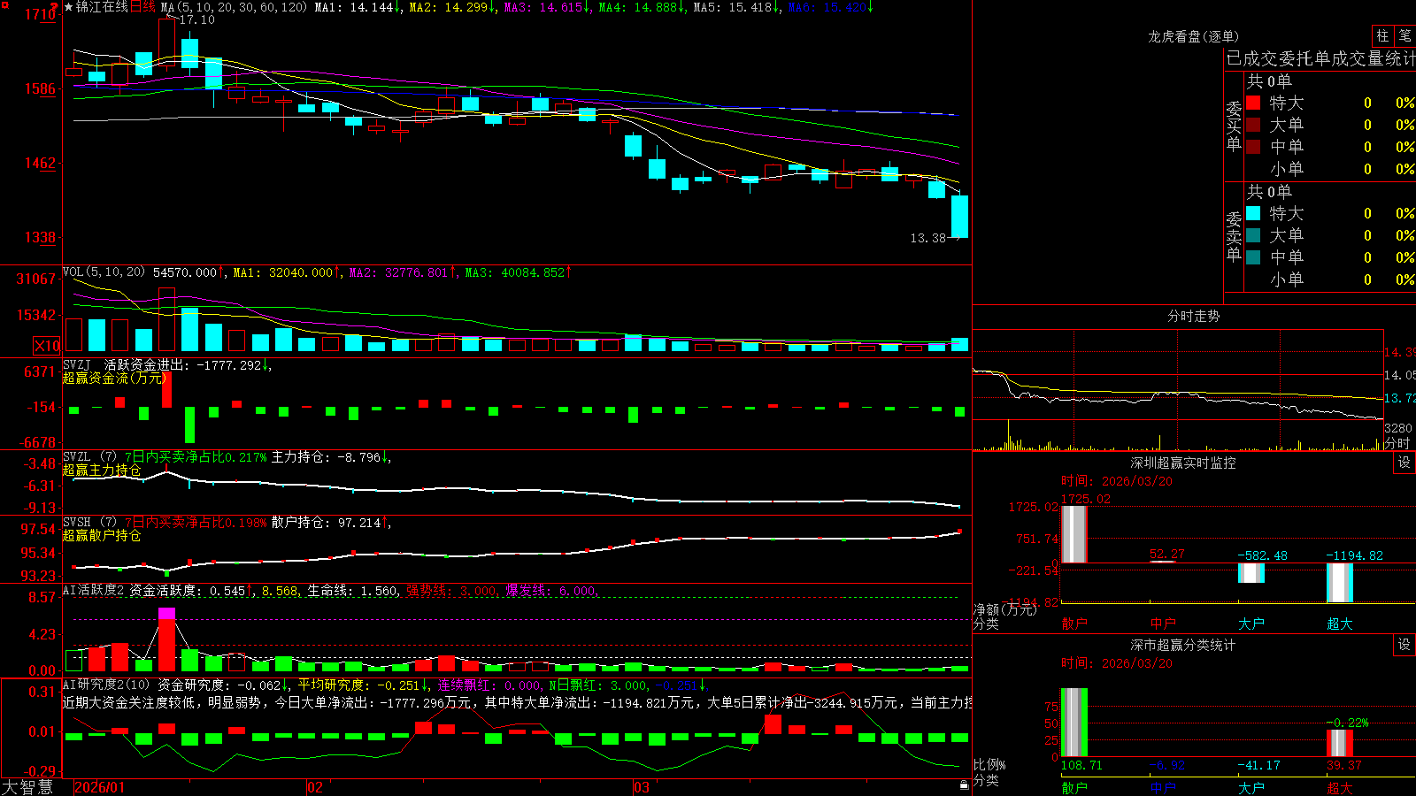Click the 日线 period label
The height and width of the screenshot is (796, 1416).
(143, 7)
